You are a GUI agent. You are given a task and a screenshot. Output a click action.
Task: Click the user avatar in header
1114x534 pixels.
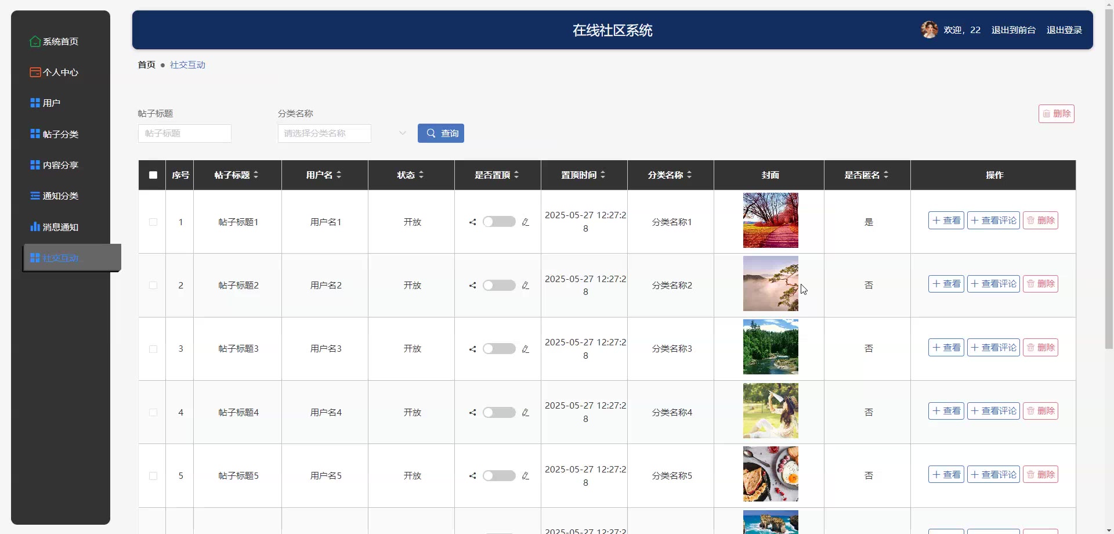tap(929, 30)
